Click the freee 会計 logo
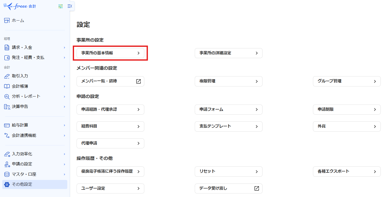 click(20, 6)
